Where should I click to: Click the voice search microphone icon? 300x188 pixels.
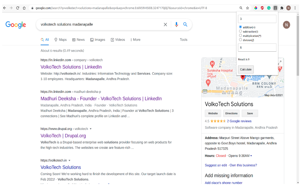click(x=176, y=24)
